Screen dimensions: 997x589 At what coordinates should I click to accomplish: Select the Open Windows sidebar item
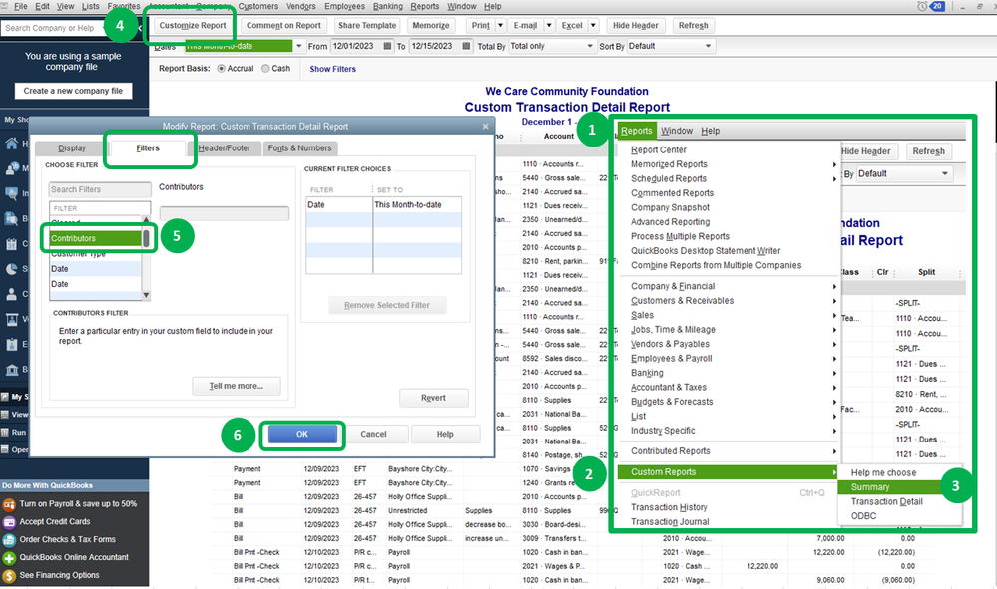[x=15, y=449]
